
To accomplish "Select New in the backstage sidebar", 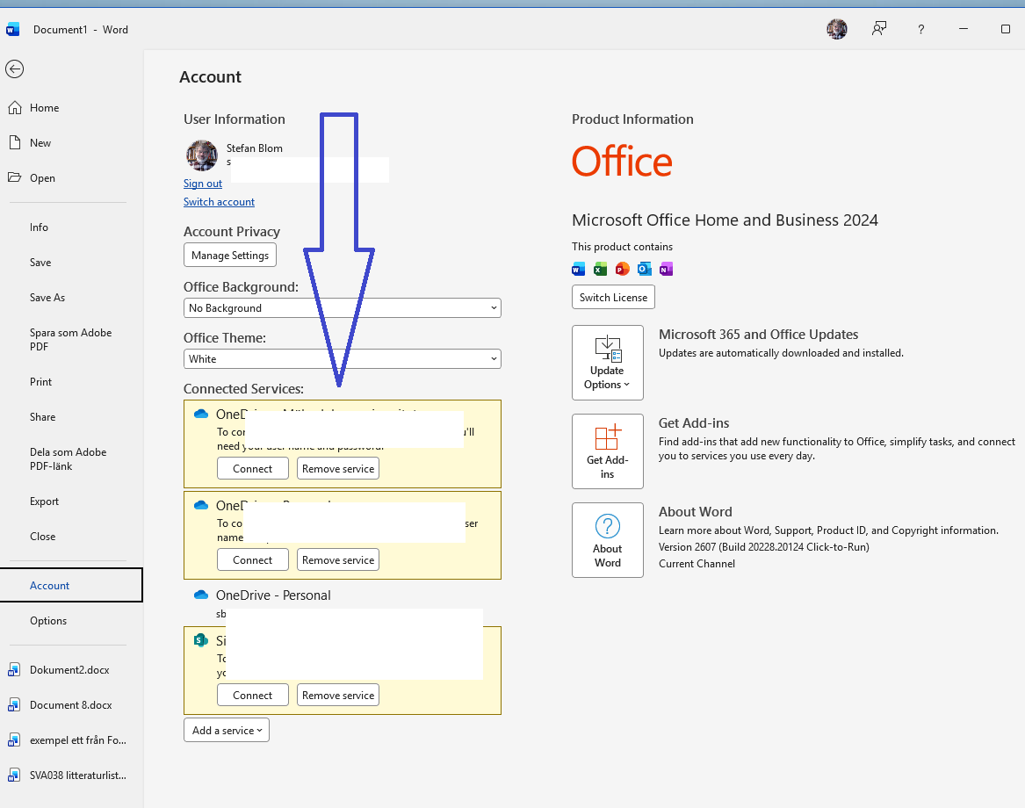I will [40, 142].
